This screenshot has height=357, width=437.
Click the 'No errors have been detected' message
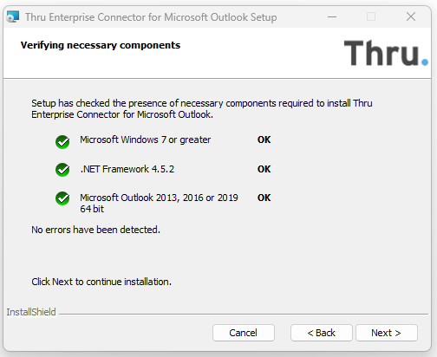click(x=95, y=230)
